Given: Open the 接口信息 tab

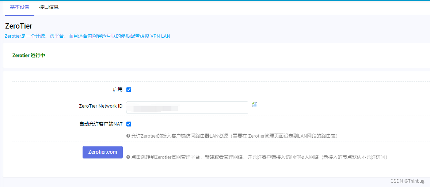Looking at the screenshot, I should pos(49,7).
